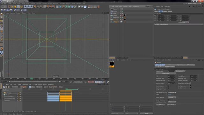Image resolution: width=204 pixels, height=115 pixels.
Task: Click the black material tag on Cloner
Action: pos(125,15)
